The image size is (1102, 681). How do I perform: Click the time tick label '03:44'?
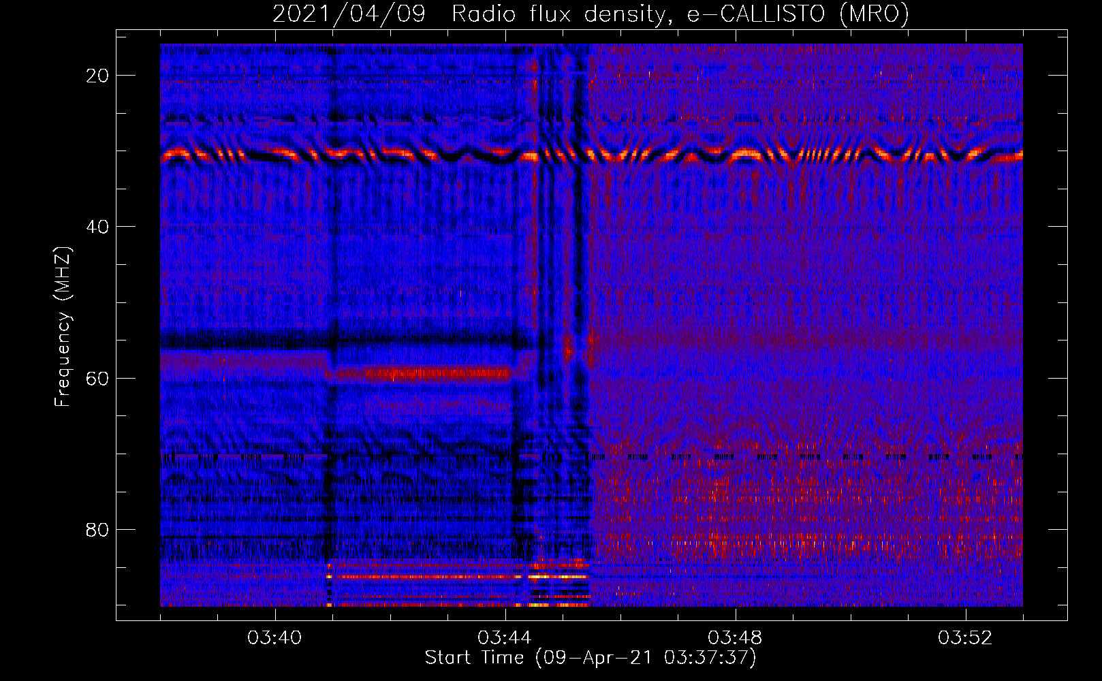coord(505,638)
